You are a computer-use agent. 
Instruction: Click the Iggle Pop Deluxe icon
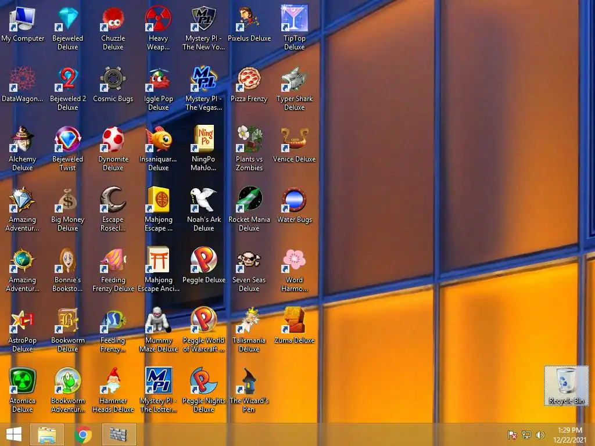click(x=158, y=88)
